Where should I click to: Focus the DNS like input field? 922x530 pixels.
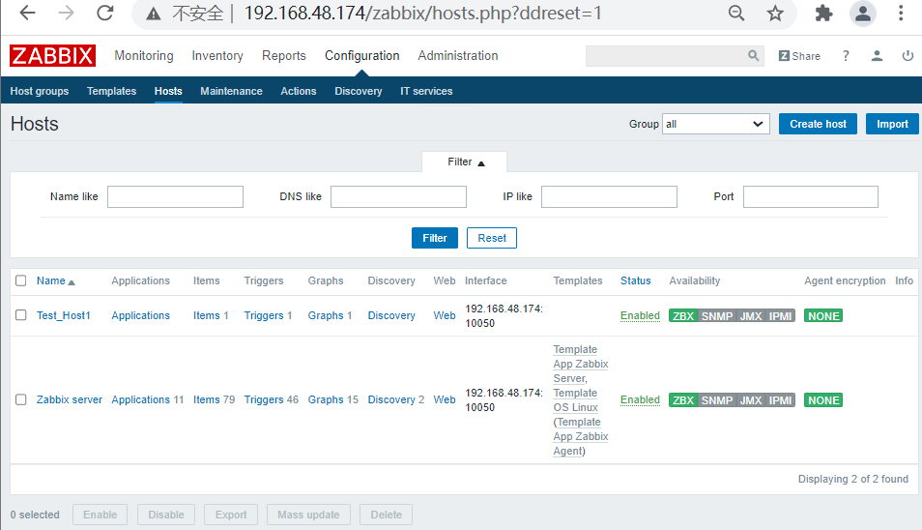tap(399, 196)
